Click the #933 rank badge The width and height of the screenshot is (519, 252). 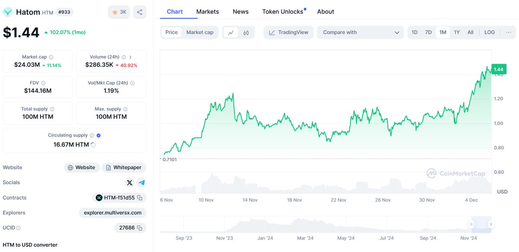click(64, 12)
